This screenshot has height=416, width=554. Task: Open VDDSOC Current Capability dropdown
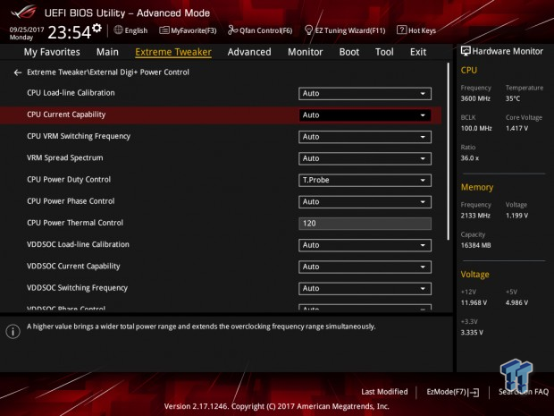[x=365, y=267]
